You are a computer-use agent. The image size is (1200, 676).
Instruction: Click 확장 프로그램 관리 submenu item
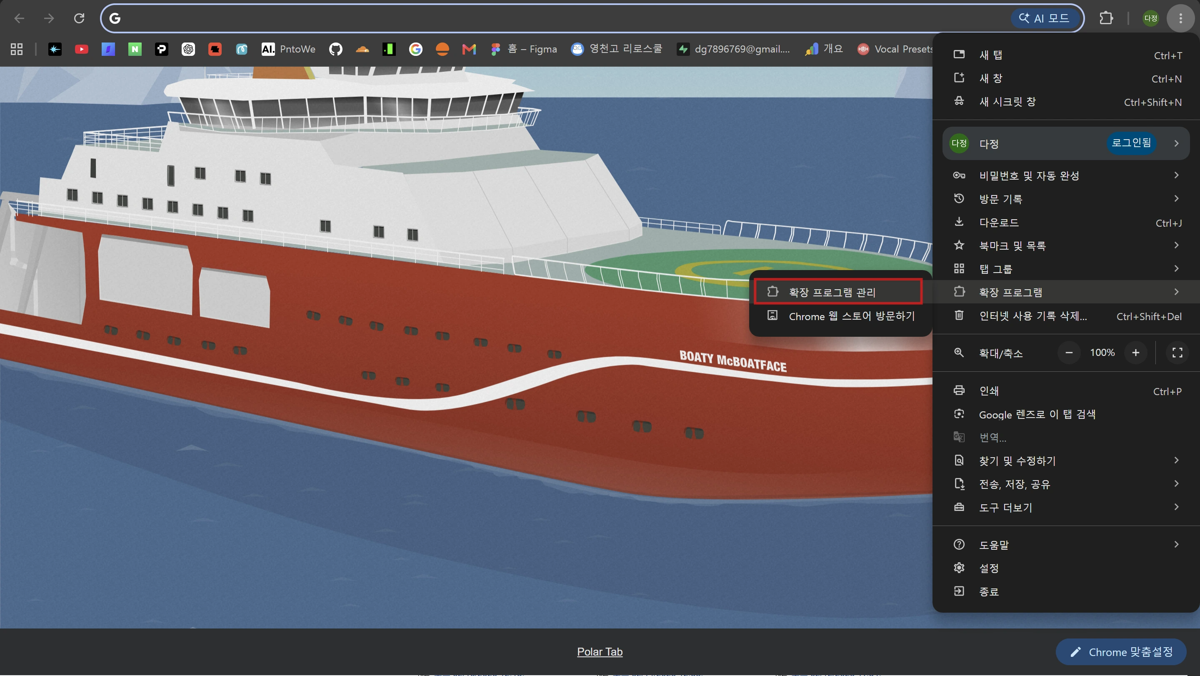coord(838,292)
